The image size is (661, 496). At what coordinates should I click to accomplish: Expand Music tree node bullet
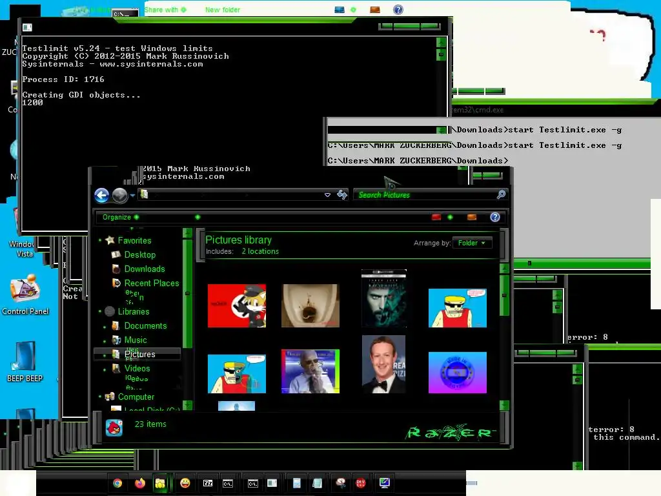(x=105, y=341)
